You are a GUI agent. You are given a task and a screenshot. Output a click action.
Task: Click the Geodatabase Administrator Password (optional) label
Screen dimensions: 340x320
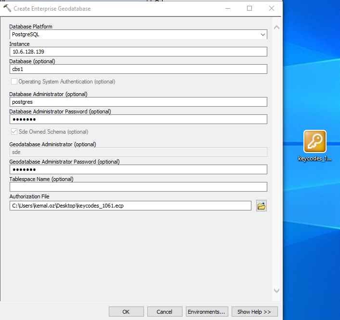tap(65, 162)
